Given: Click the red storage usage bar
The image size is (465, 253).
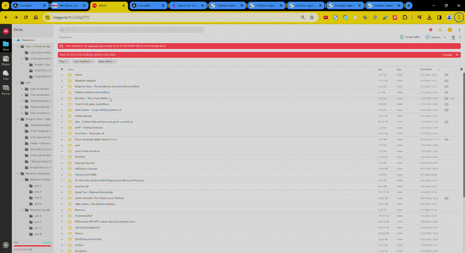Looking at the screenshot, I should [x=32, y=246].
